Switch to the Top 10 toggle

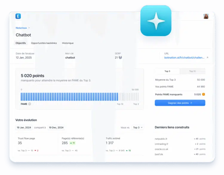click(192, 71)
